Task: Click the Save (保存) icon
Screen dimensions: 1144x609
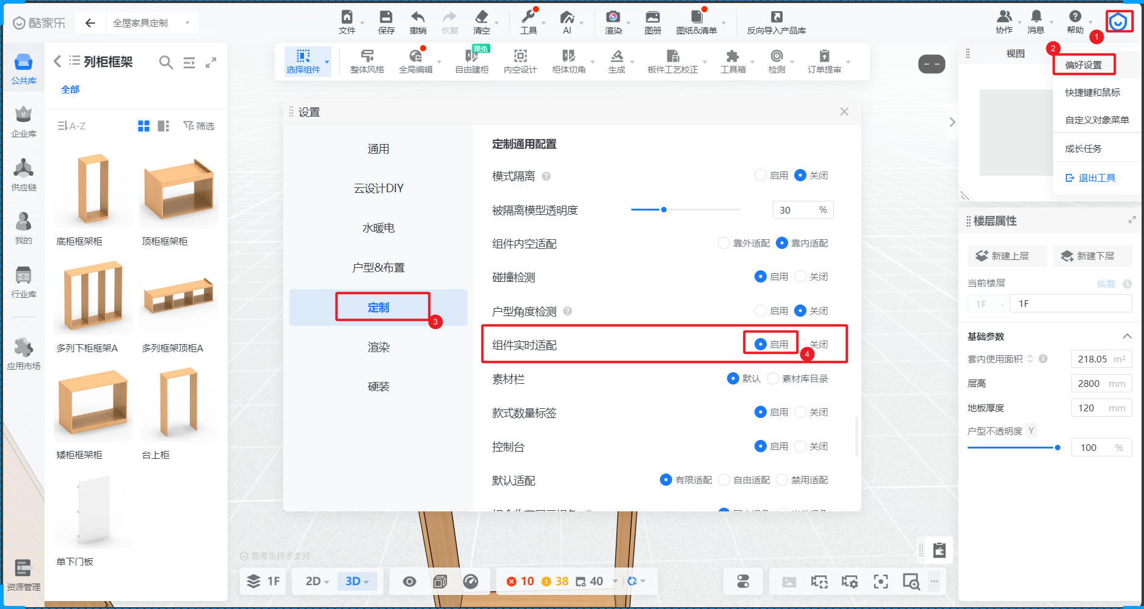Action: (x=386, y=18)
